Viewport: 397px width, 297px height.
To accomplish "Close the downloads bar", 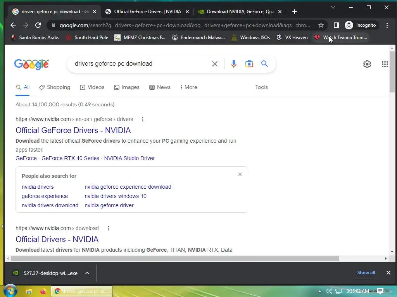I will [388, 273].
